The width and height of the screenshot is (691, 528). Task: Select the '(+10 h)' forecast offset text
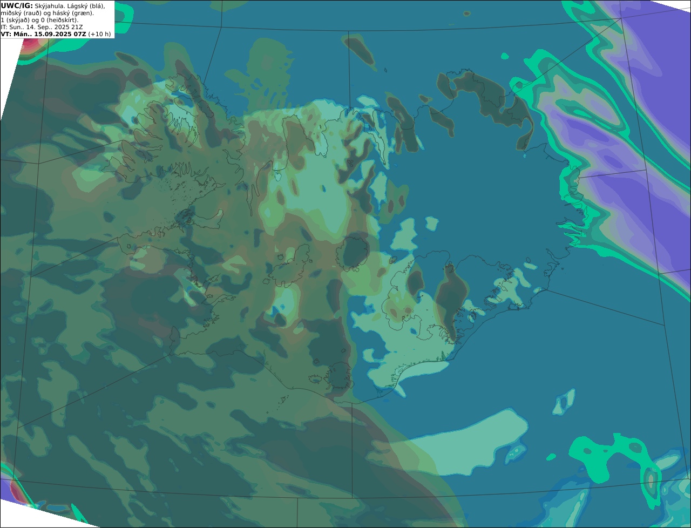(x=99, y=34)
